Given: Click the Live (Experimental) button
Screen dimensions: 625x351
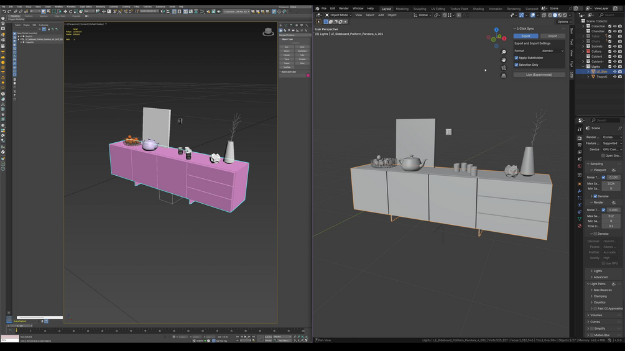Looking at the screenshot, I should (539, 75).
